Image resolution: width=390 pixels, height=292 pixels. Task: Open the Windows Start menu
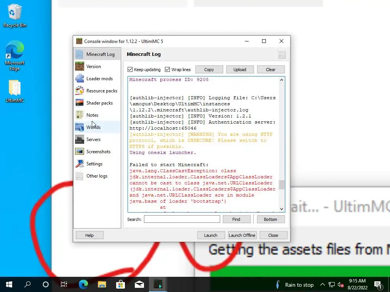(x=9, y=284)
